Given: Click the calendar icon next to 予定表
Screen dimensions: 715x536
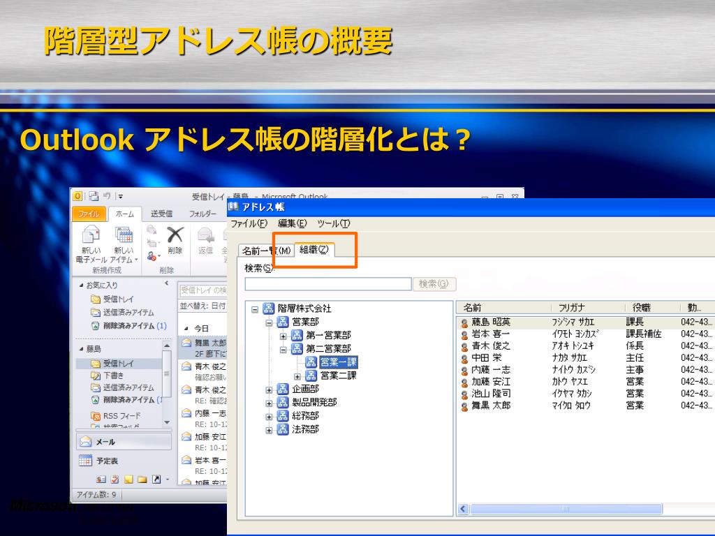Looking at the screenshot, I should click(x=85, y=461).
